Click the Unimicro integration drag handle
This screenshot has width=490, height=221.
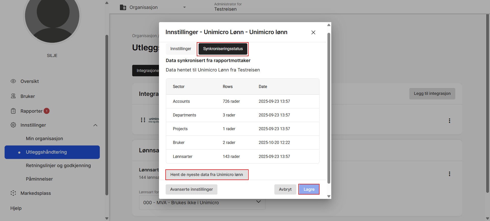143,120
